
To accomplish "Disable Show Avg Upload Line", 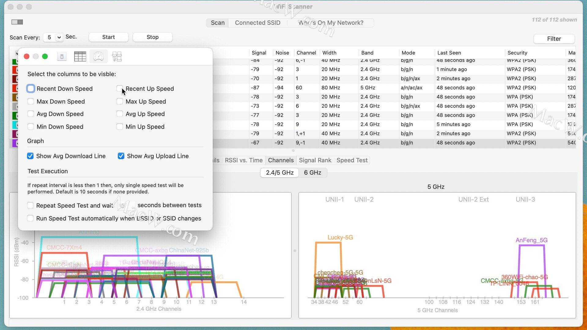I will click(121, 156).
